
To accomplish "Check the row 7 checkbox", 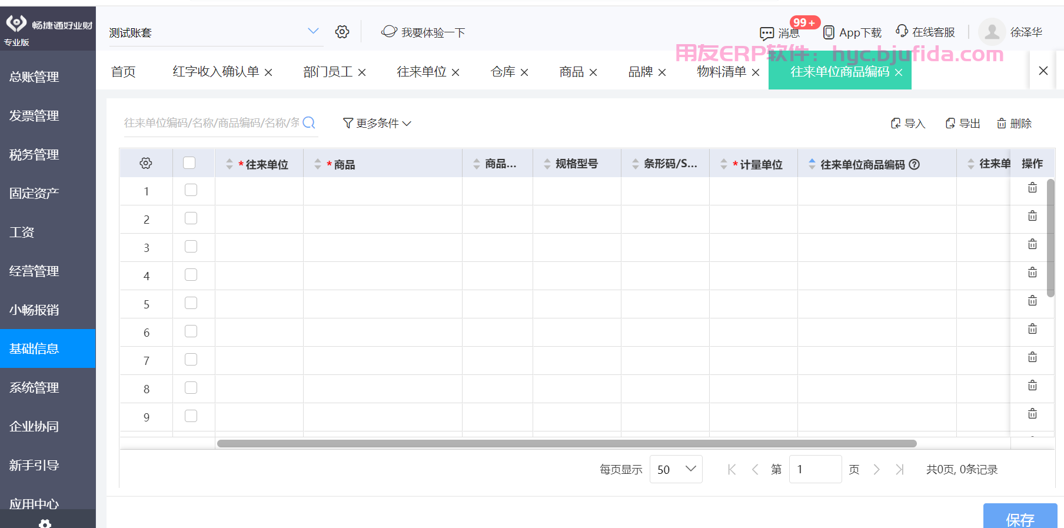I will [191, 359].
